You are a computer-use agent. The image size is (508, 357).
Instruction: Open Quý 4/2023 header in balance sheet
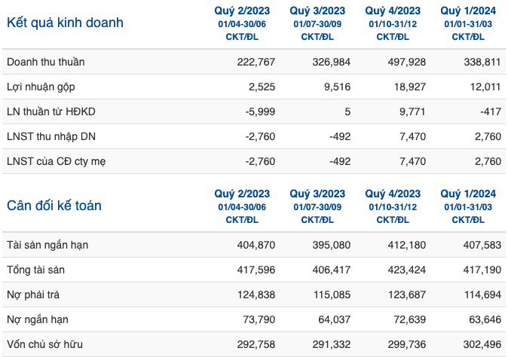[x=393, y=194]
